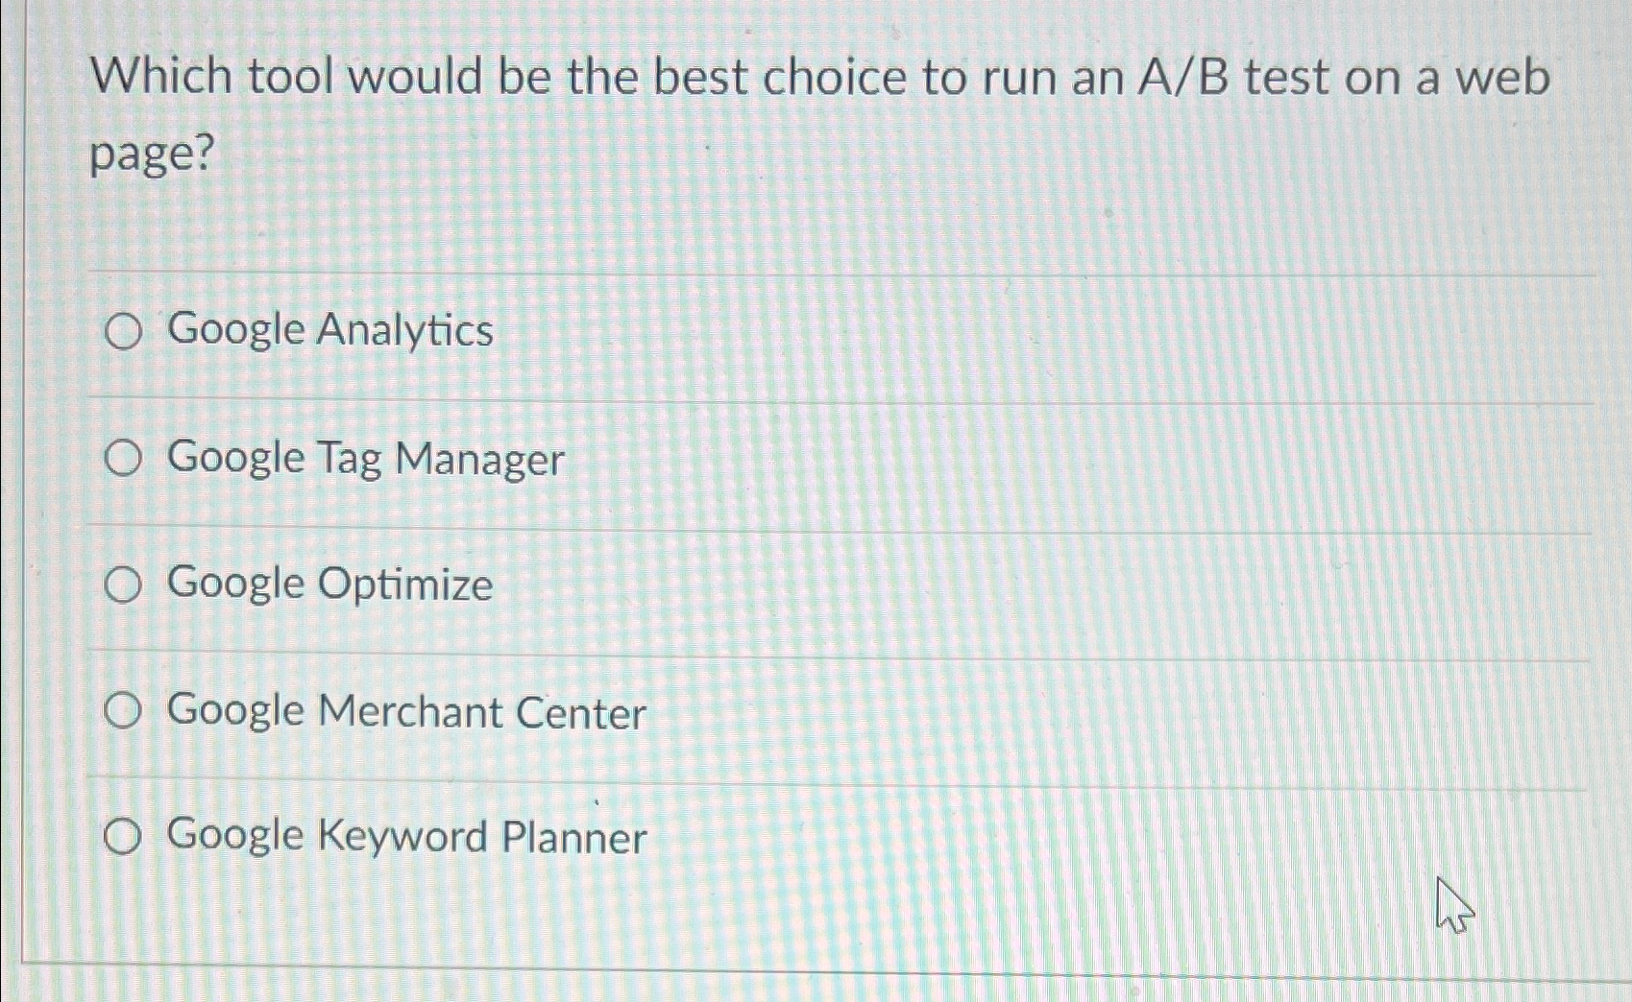1632x1002 pixels.
Task: Select the Google Analytics radio button
Action: (x=124, y=331)
